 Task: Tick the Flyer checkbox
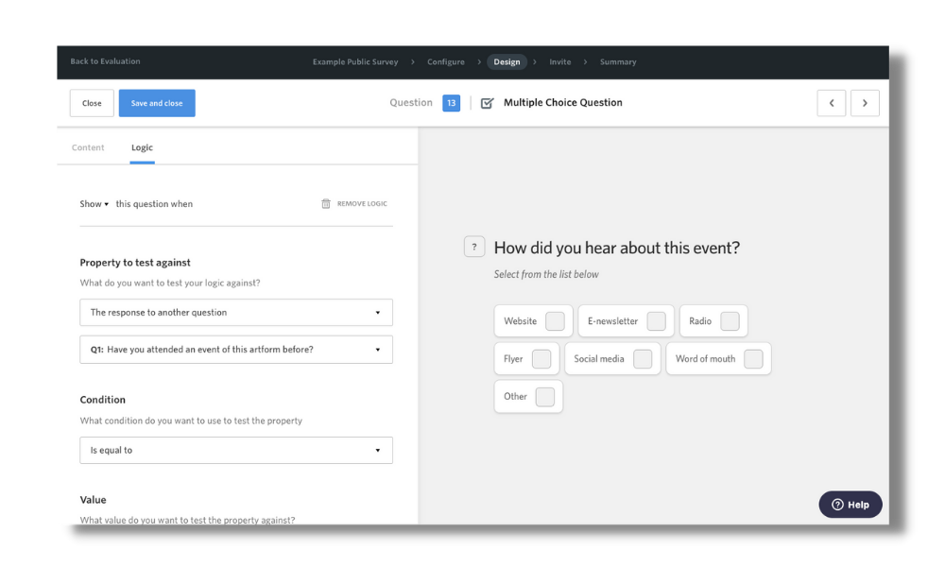click(x=541, y=359)
